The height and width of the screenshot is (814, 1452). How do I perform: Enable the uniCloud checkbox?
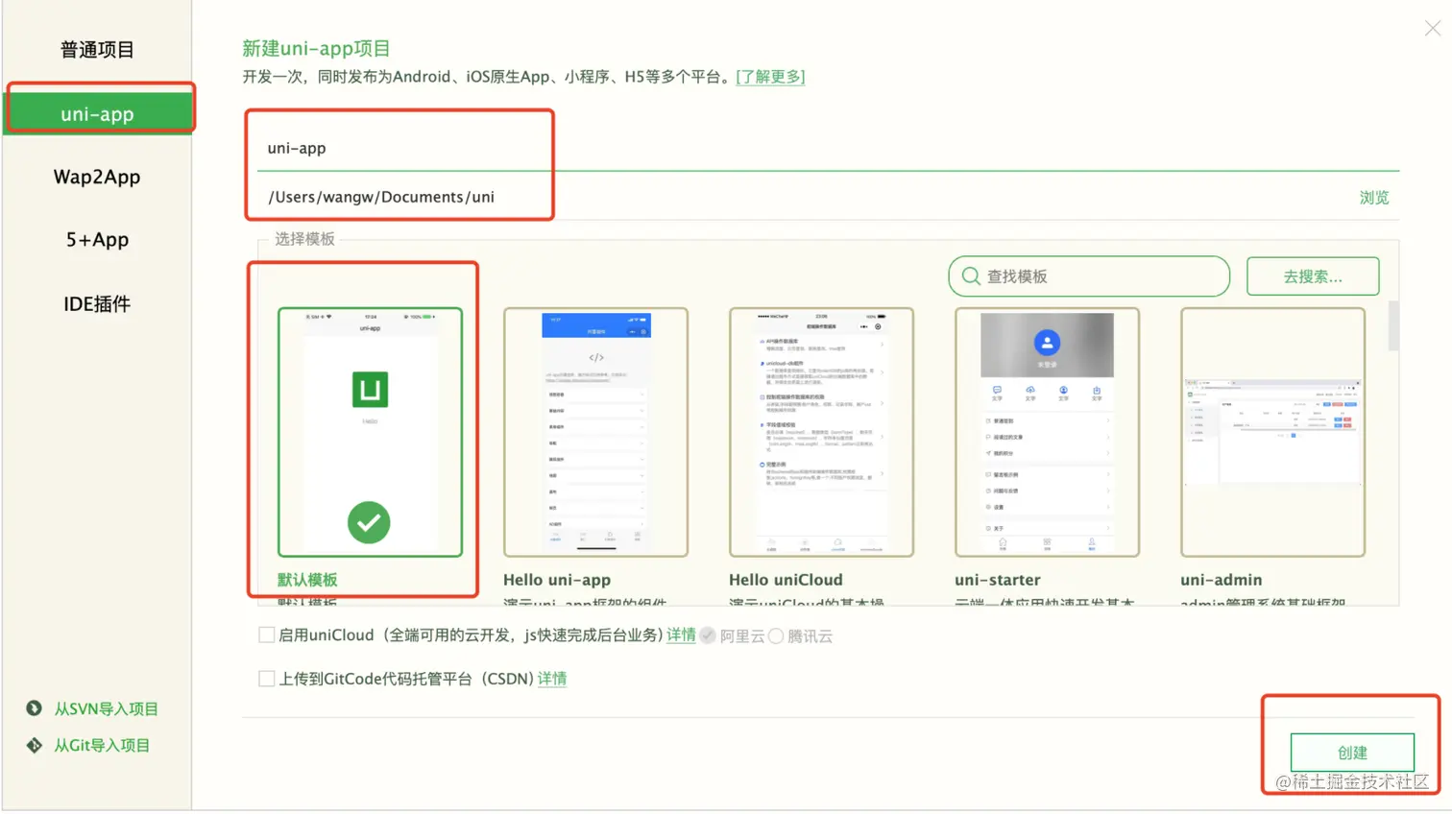tap(267, 635)
